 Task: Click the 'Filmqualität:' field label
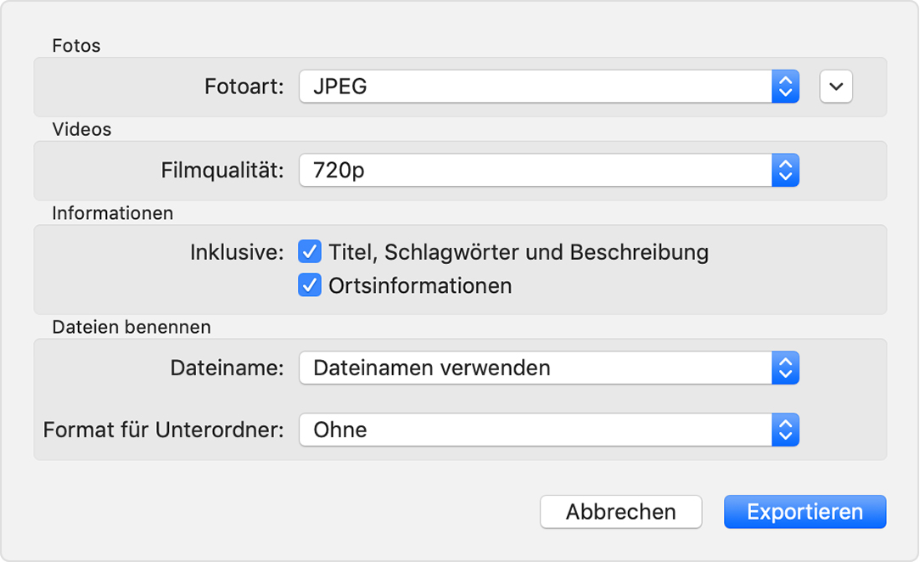tap(222, 170)
